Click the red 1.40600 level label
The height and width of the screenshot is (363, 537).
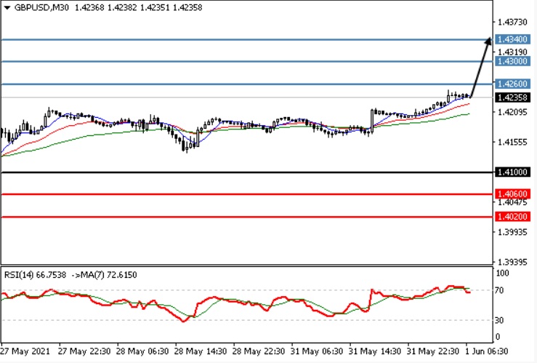click(512, 194)
